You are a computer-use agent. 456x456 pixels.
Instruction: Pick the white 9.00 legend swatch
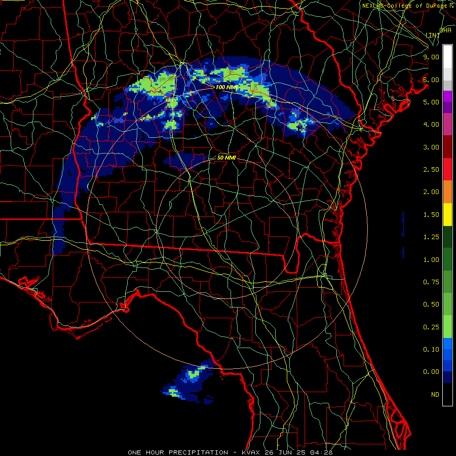[447, 56]
